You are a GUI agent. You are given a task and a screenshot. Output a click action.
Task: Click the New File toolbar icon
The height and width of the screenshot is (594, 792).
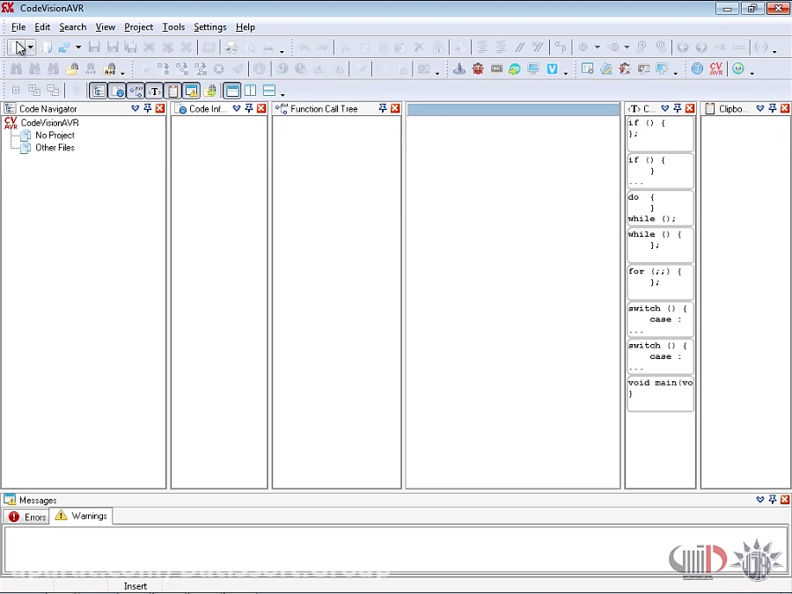click(x=18, y=48)
